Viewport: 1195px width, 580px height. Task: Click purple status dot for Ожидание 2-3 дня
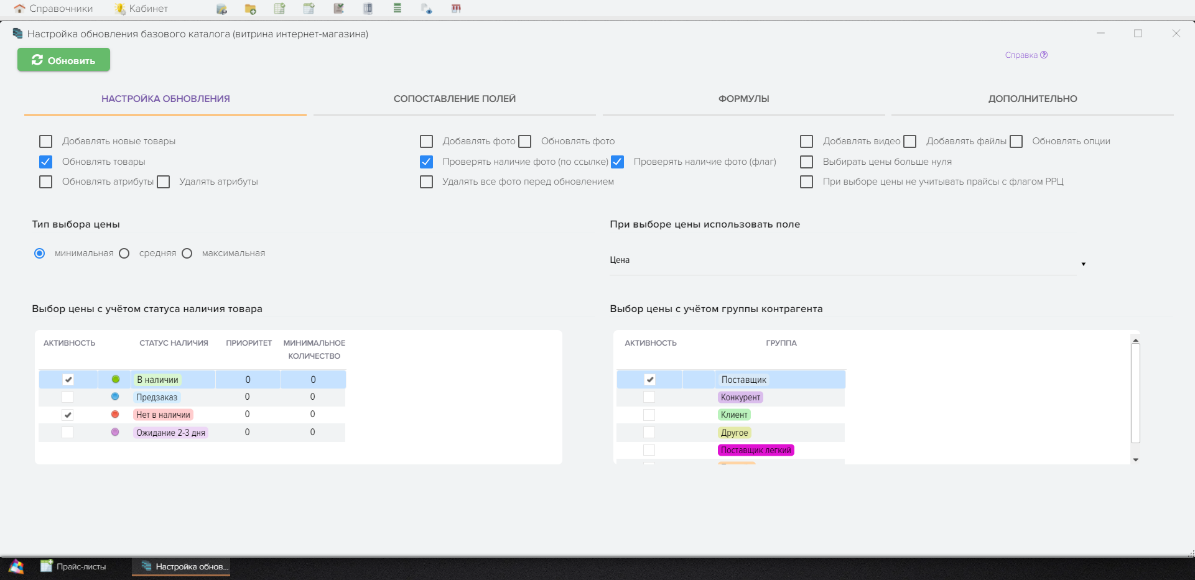[x=115, y=432]
